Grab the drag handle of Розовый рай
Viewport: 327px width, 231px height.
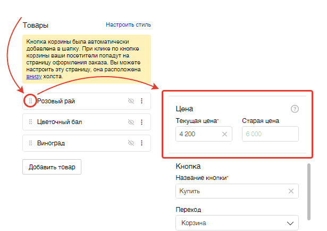point(30,101)
